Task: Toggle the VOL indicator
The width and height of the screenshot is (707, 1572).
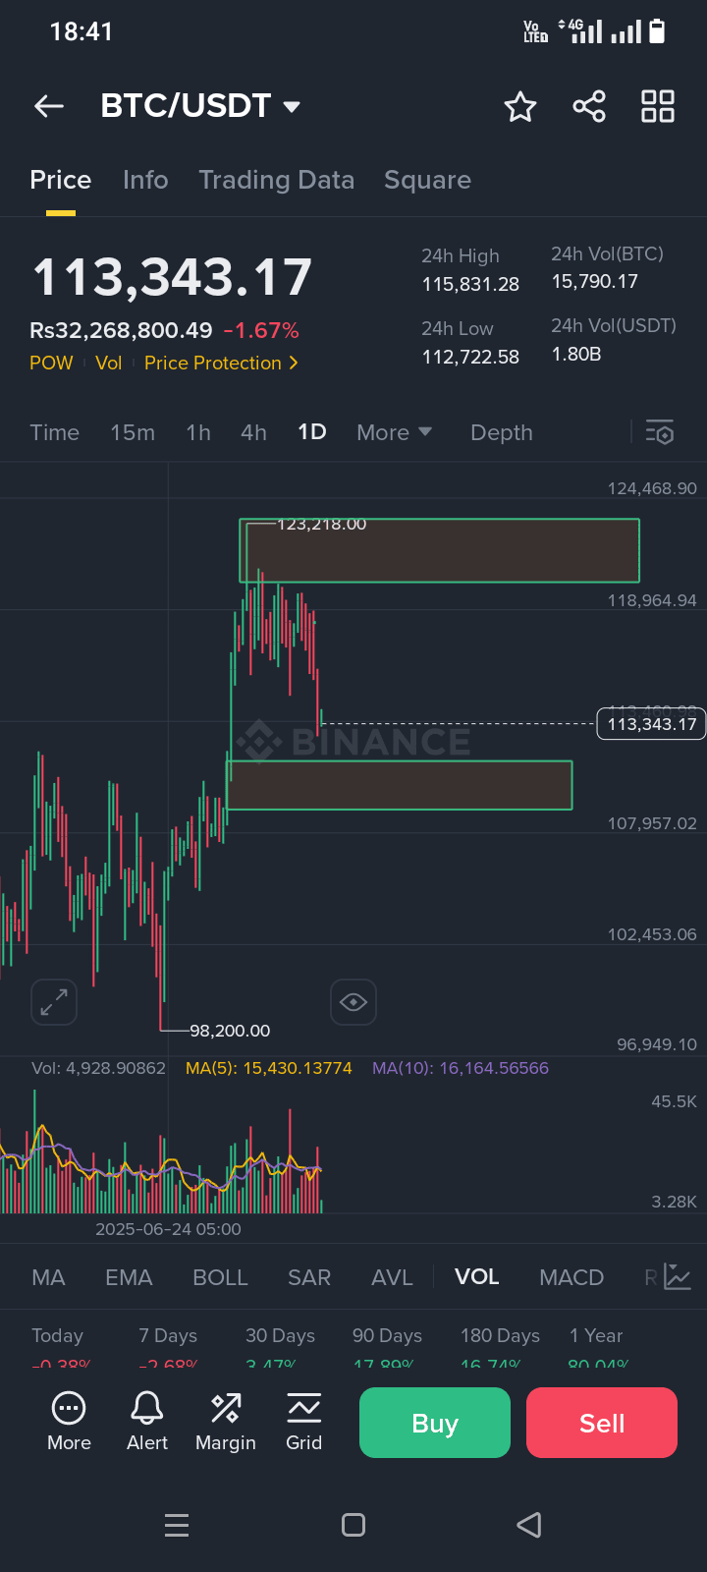Action: coord(477,1277)
